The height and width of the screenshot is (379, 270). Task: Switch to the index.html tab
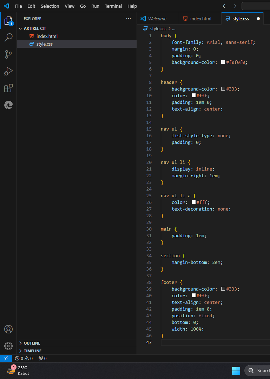200,19
